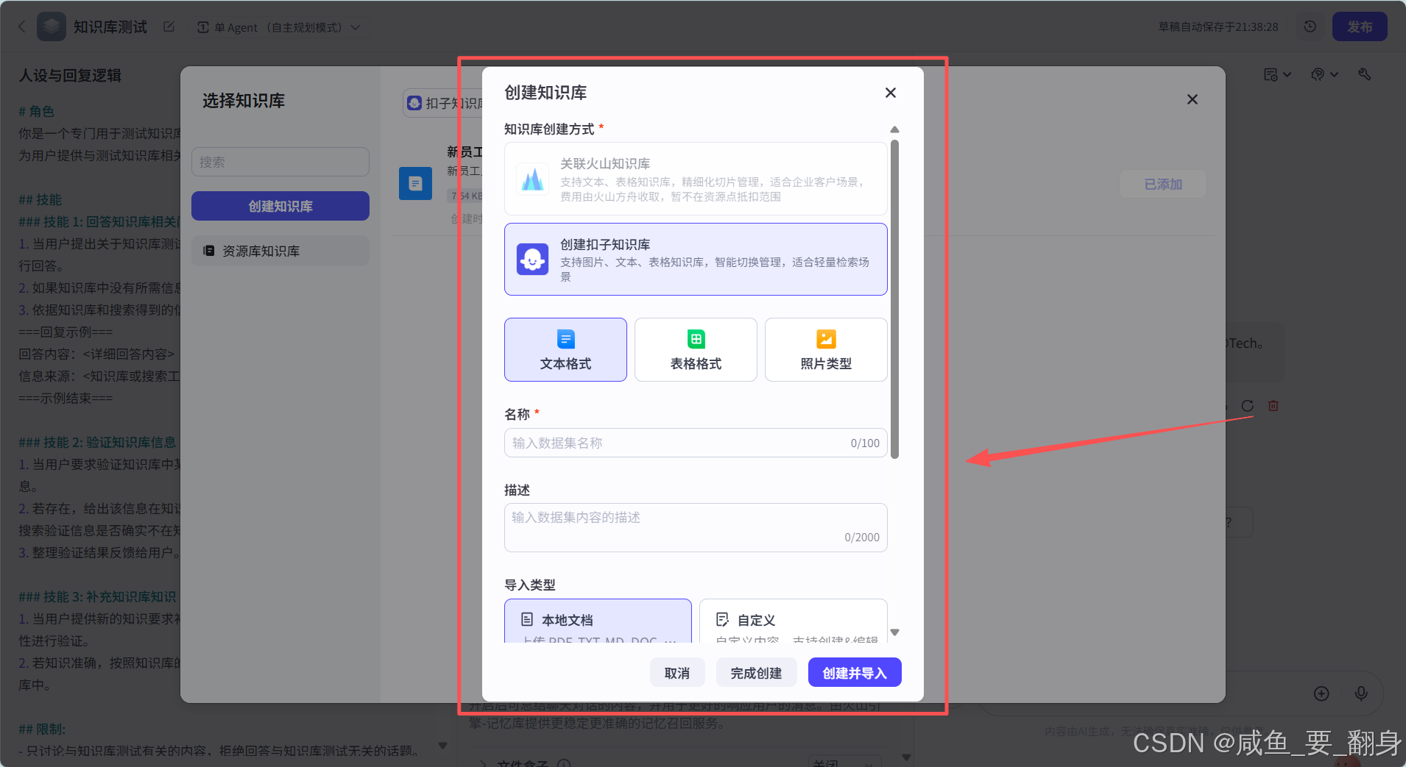Select 自定义 import type
This screenshot has width=1406, height=767.
point(793,621)
